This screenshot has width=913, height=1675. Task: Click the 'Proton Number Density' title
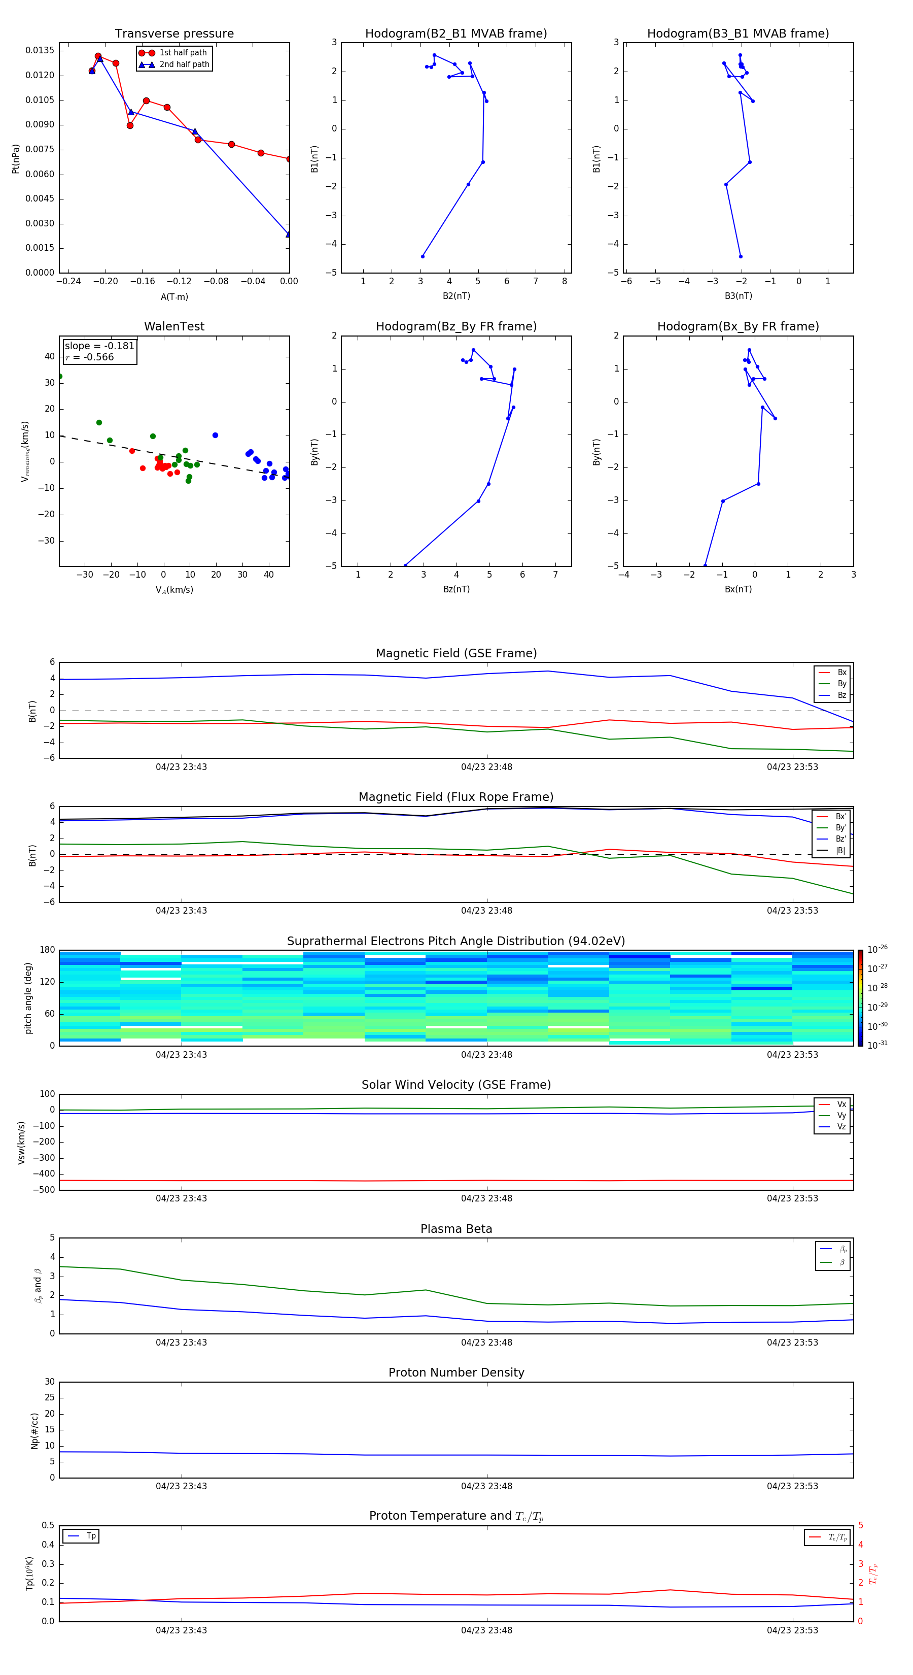pos(456,1372)
